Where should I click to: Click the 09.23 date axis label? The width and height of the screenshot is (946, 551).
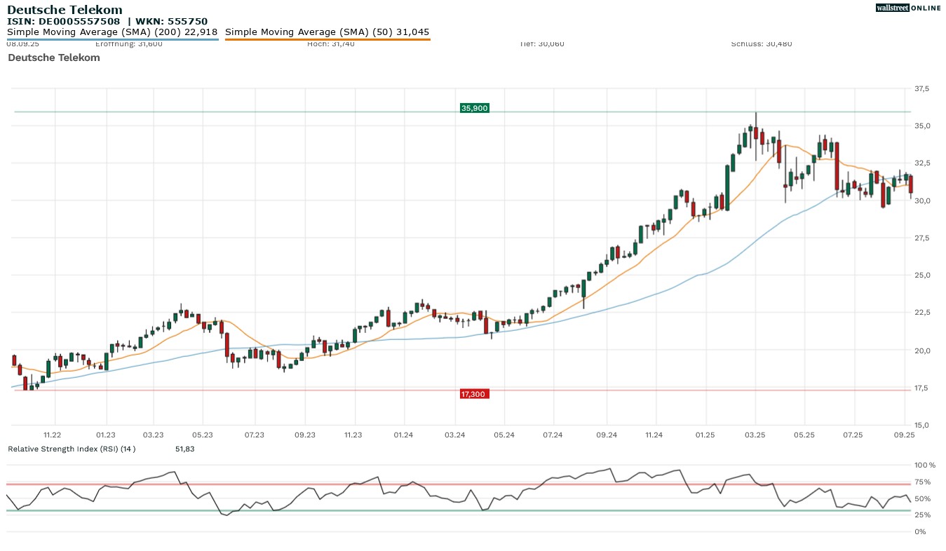(x=305, y=435)
